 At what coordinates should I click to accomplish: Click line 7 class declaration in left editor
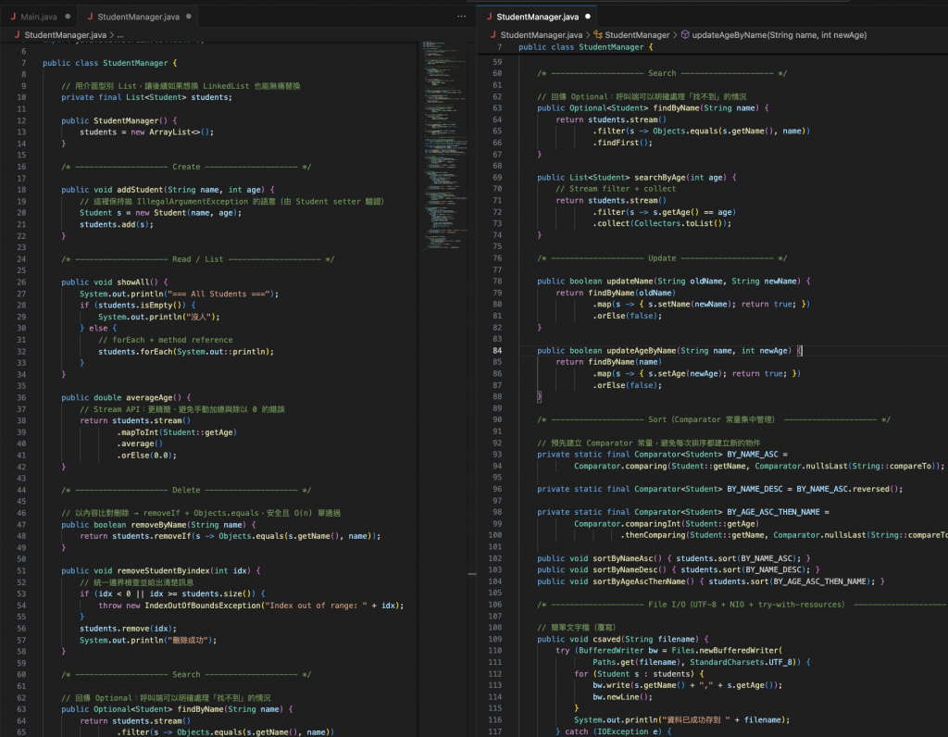[109, 63]
